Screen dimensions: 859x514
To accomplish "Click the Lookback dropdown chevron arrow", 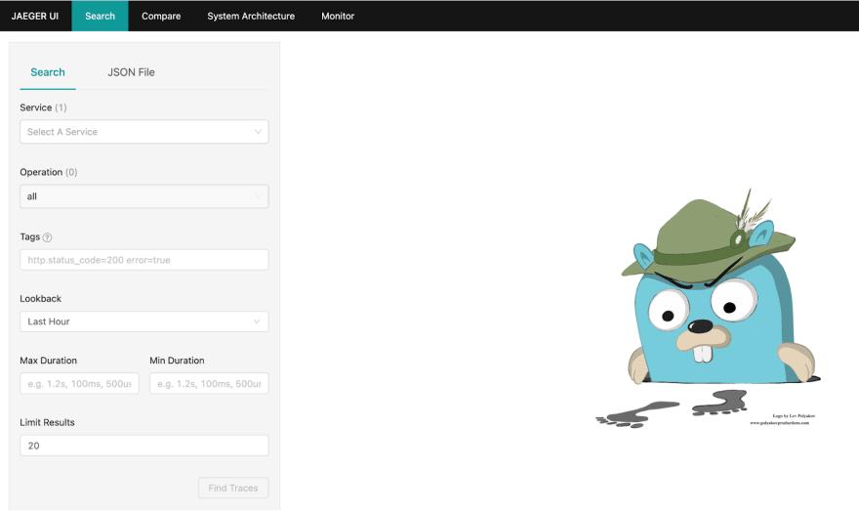I will (258, 321).
